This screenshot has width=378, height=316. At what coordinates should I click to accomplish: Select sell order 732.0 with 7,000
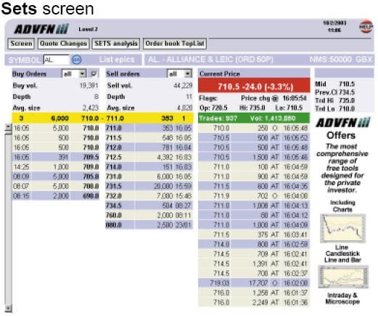149,196
